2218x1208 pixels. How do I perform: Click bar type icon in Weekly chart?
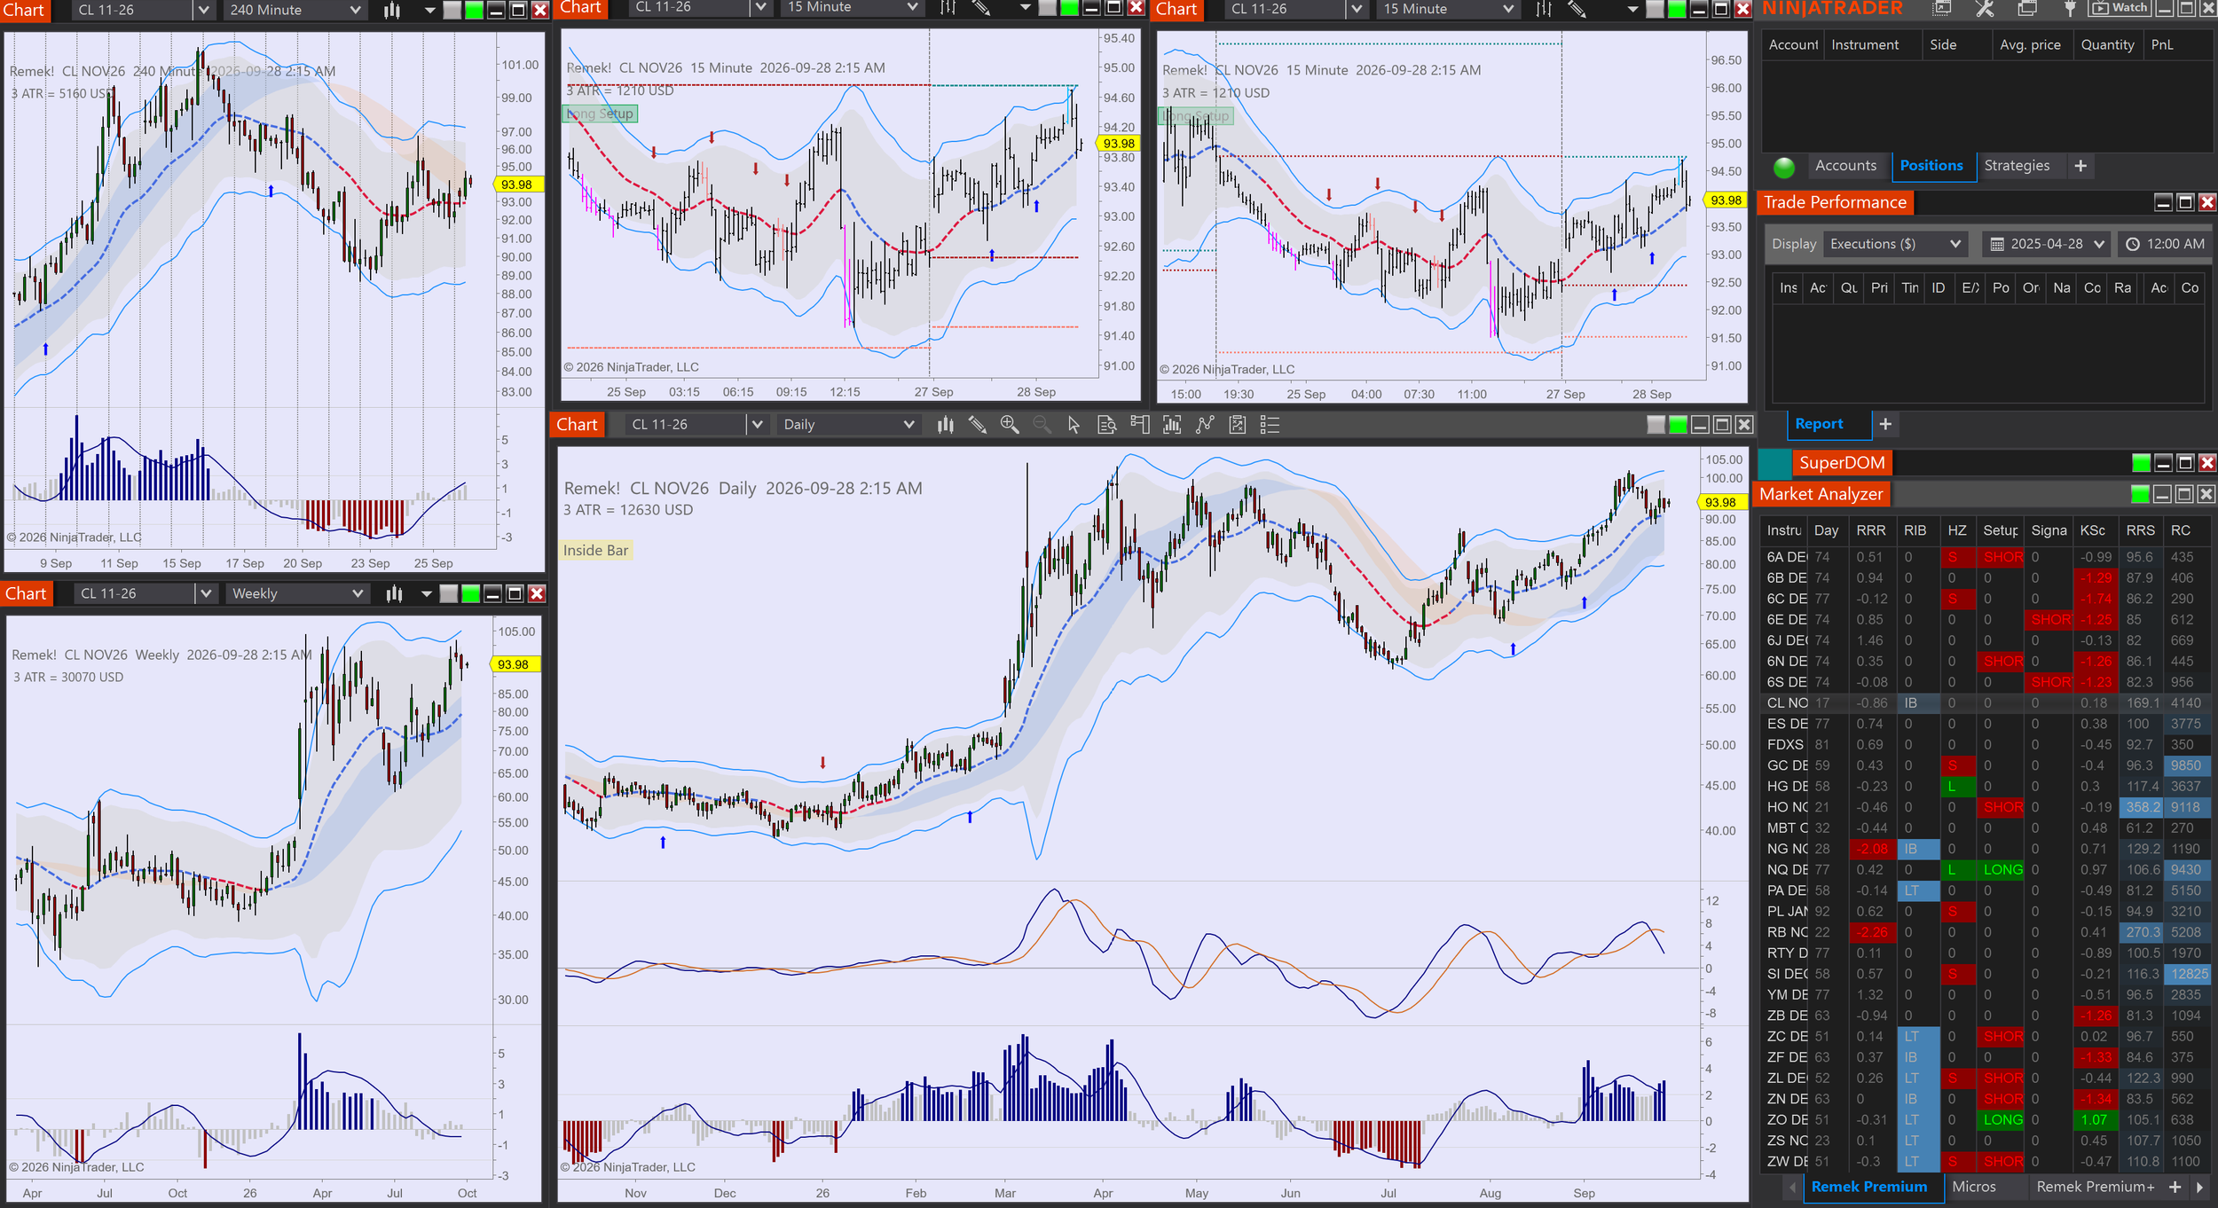tap(395, 593)
